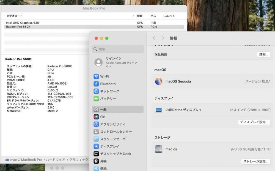Open the アクセシビリティ icon
The width and height of the screenshot is (275, 171).
click(x=96, y=124)
